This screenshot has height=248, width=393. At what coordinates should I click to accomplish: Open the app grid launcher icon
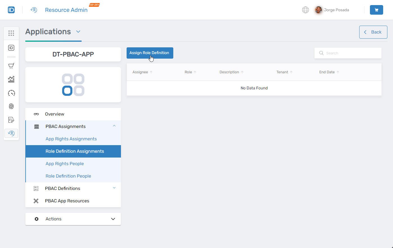[11, 33]
